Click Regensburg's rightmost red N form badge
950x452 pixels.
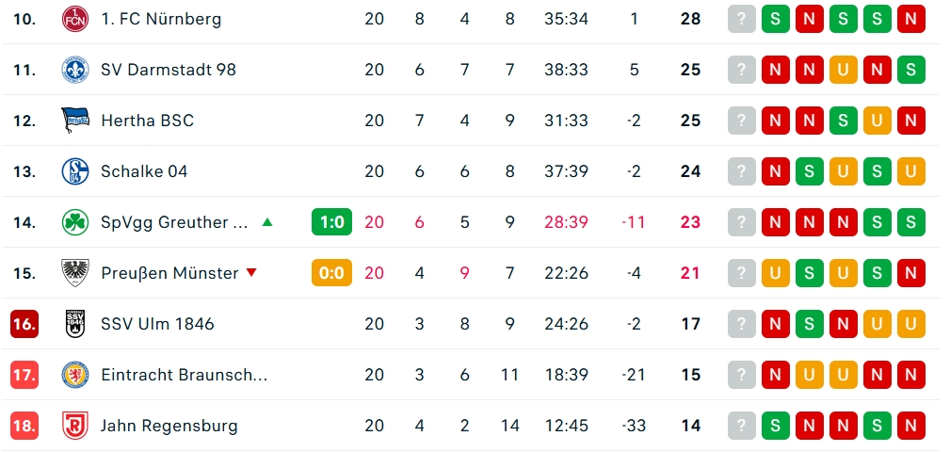[911, 426]
